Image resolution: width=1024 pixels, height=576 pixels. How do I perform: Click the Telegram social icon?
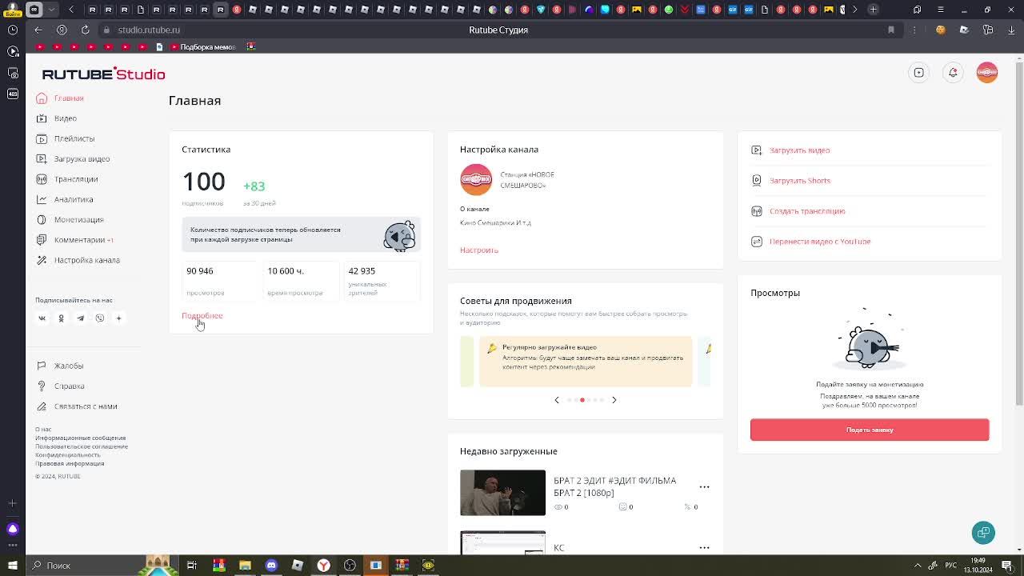point(80,318)
